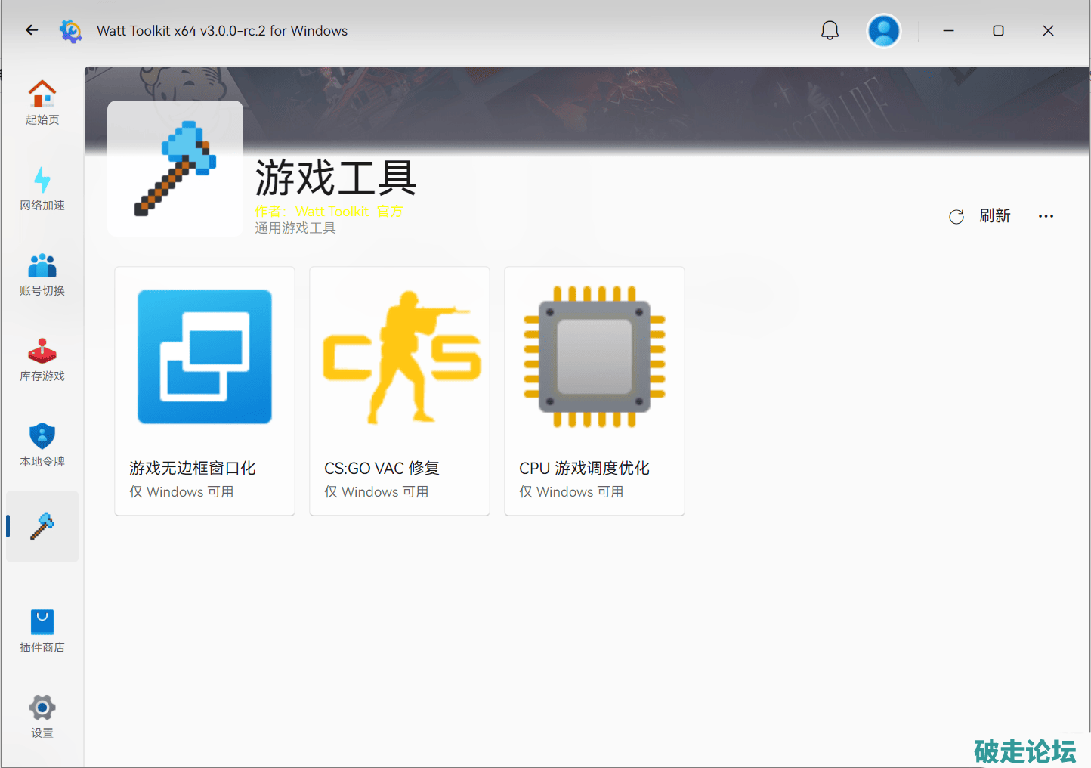Open 本地令牌 local authenticator
Image resolution: width=1091 pixels, height=768 pixels.
click(x=42, y=445)
